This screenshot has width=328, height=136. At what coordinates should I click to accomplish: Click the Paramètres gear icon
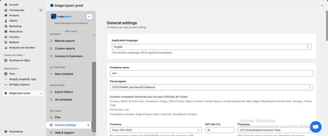pyautogui.click(x=6, y=131)
